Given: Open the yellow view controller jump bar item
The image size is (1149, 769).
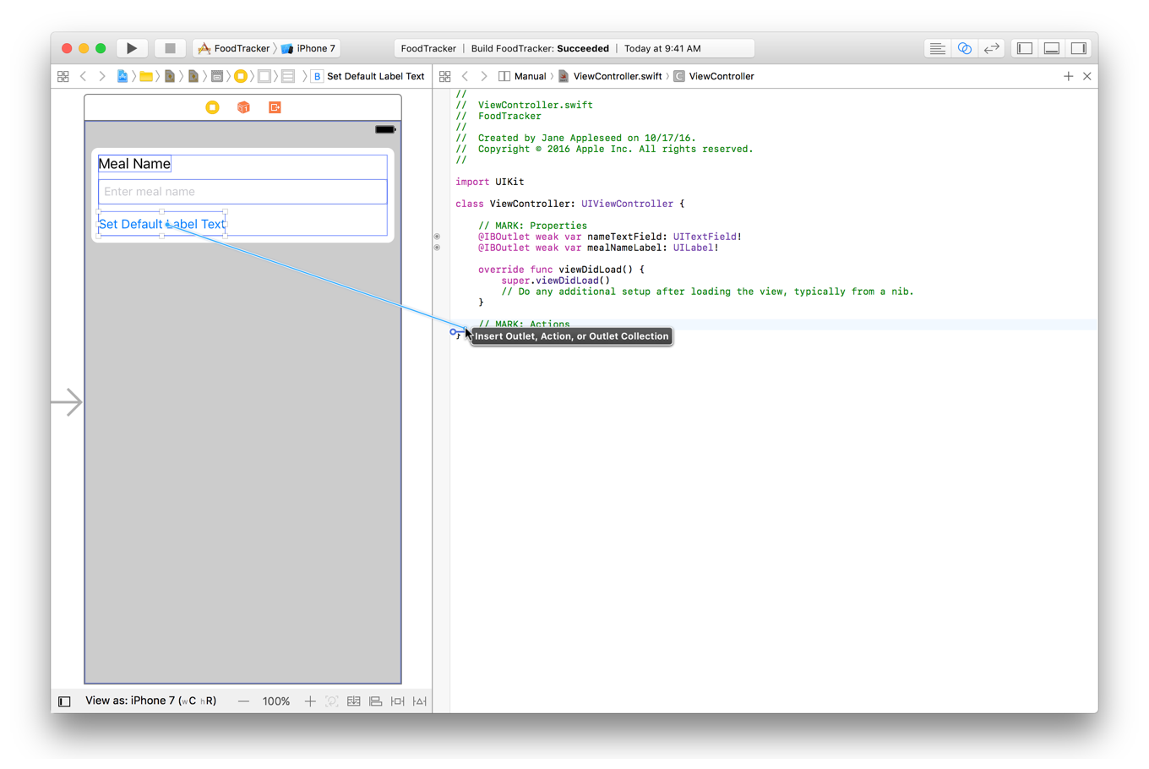Looking at the screenshot, I should click(x=241, y=76).
